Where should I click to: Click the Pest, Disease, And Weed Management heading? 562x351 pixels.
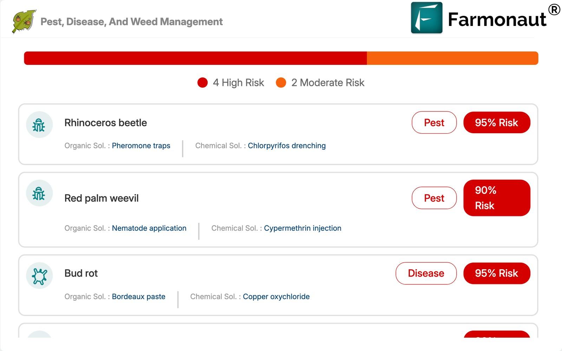click(x=132, y=22)
